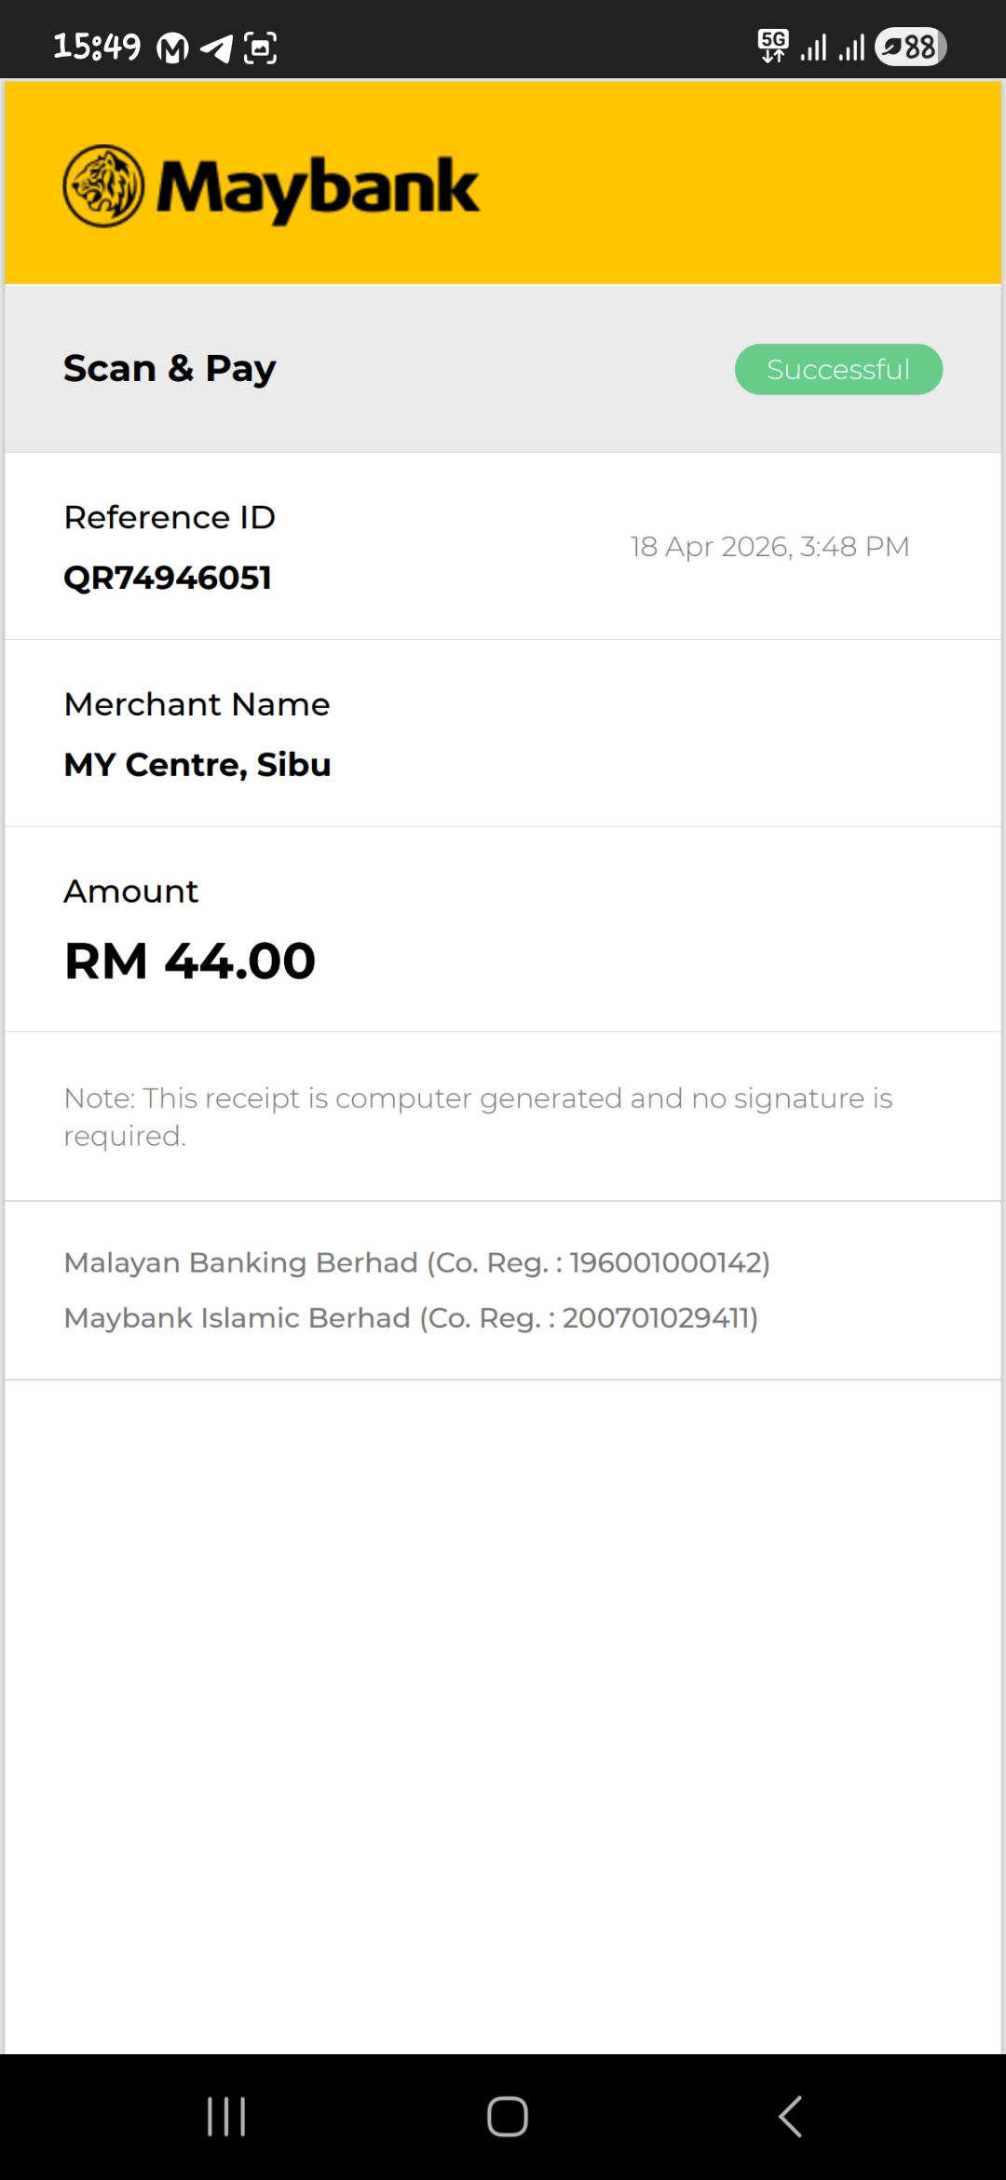The height and width of the screenshot is (2180, 1006).
Task: Tap the transaction date 18 Apr 2026
Action: (x=769, y=547)
